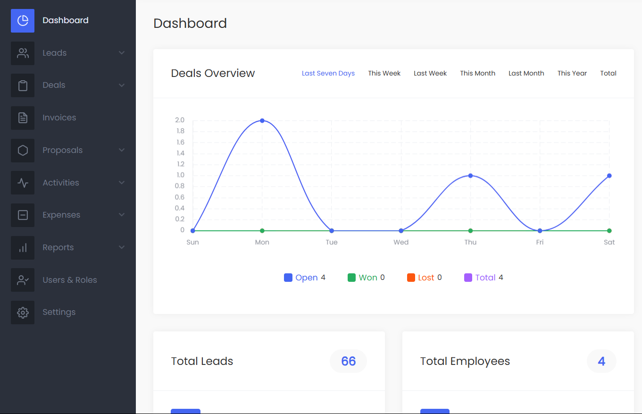Open the Users & Roles sidebar label

(x=70, y=280)
